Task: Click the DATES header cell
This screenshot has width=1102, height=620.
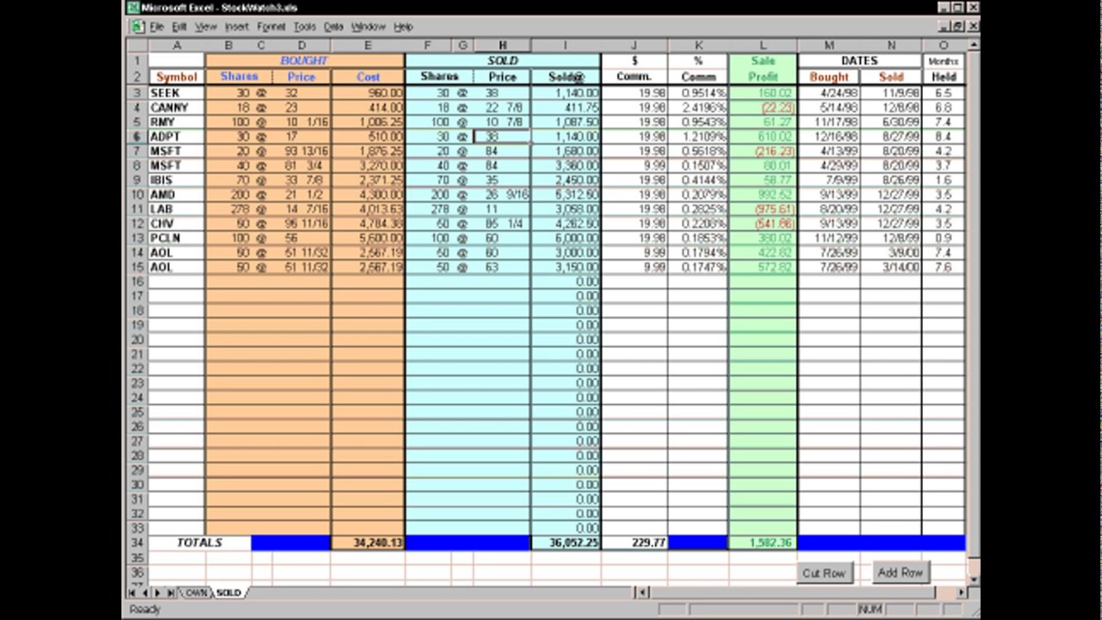Action: coord(859,61)
